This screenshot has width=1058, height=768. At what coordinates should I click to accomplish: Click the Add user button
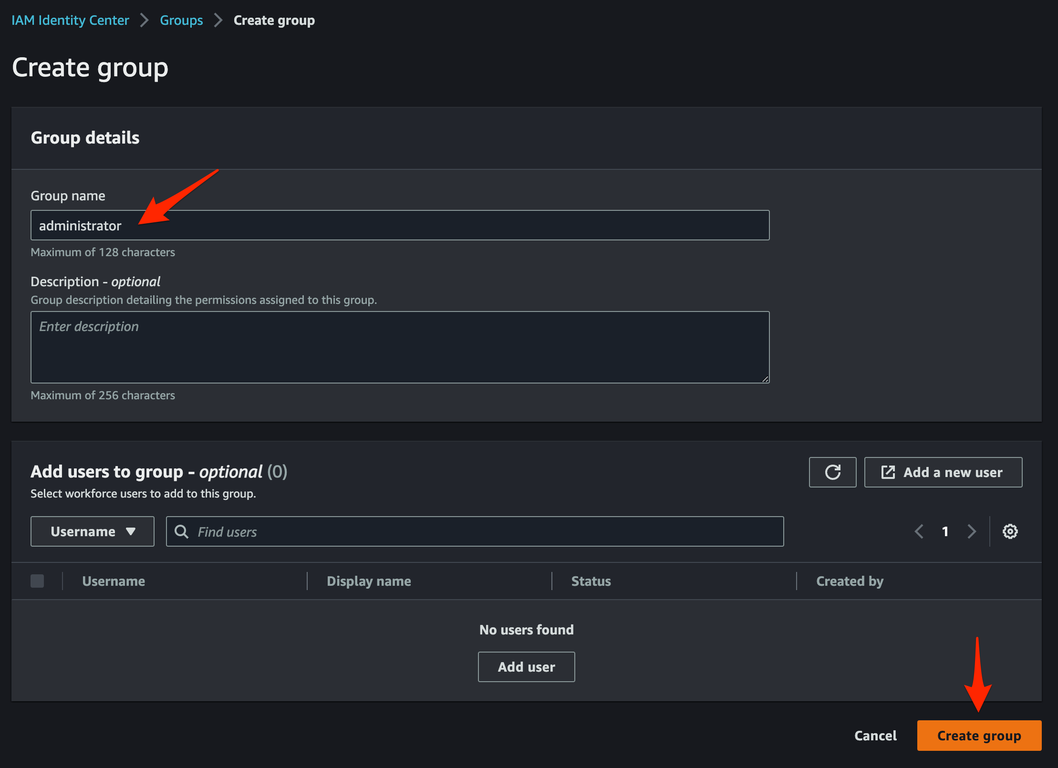526,667
